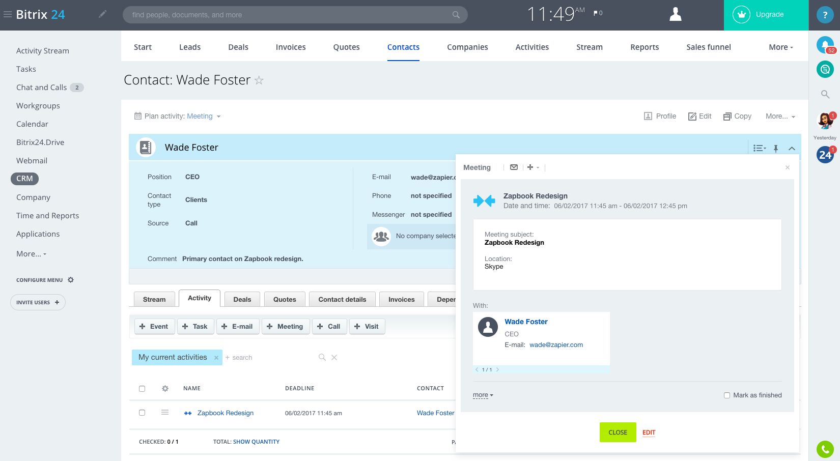840x461 pixels.
Task: Click the pin icon in contact header
Action: tap(776, 148)
